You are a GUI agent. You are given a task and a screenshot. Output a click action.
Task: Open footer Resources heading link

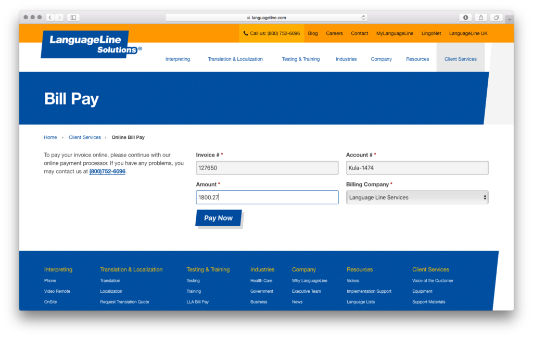click(360, 269)
